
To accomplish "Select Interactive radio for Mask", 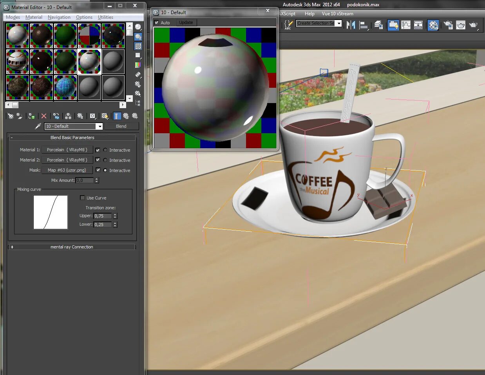I will click(x=105, y=170).
